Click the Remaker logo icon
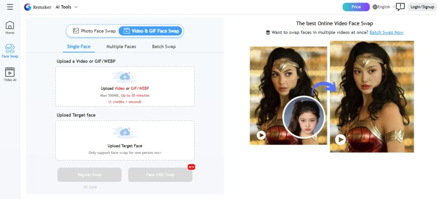The height and width of the screenshot is (199, 438). click(x=28, y=7)
